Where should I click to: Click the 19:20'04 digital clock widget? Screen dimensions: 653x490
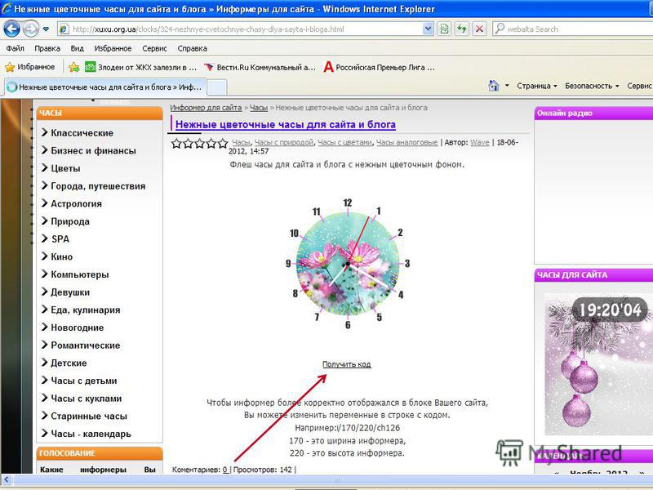(610, 310)
